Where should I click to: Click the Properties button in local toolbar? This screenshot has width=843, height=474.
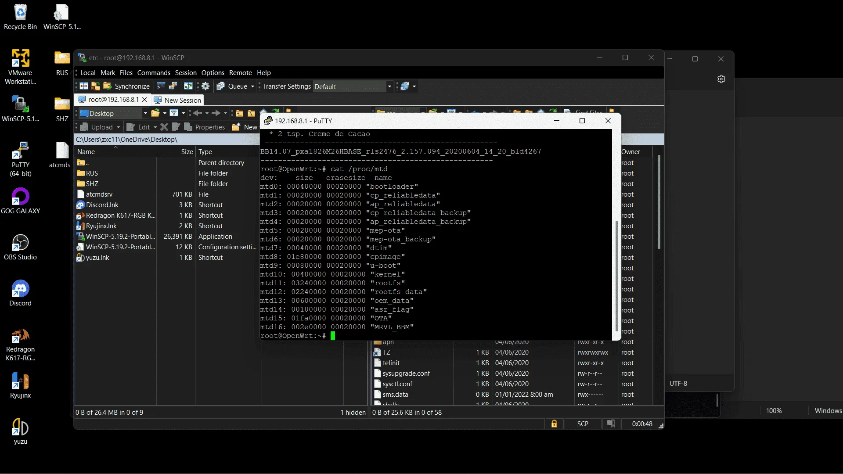click(205, 127)
